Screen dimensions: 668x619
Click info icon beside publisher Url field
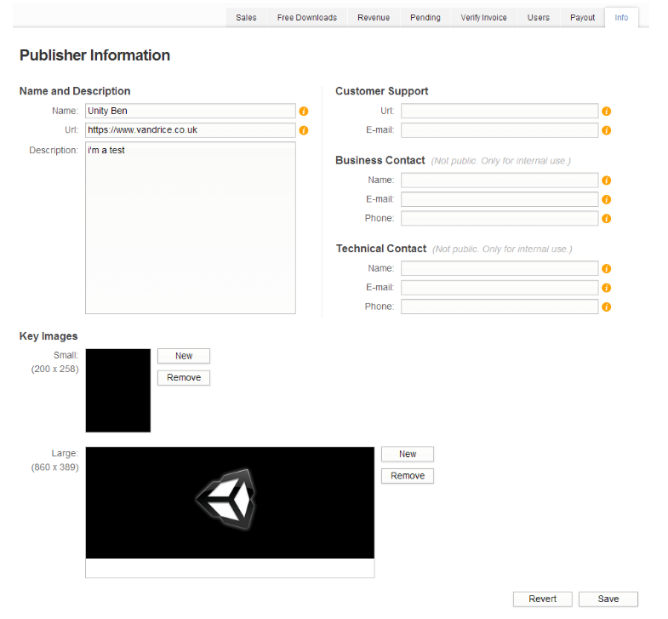point(303,131)
